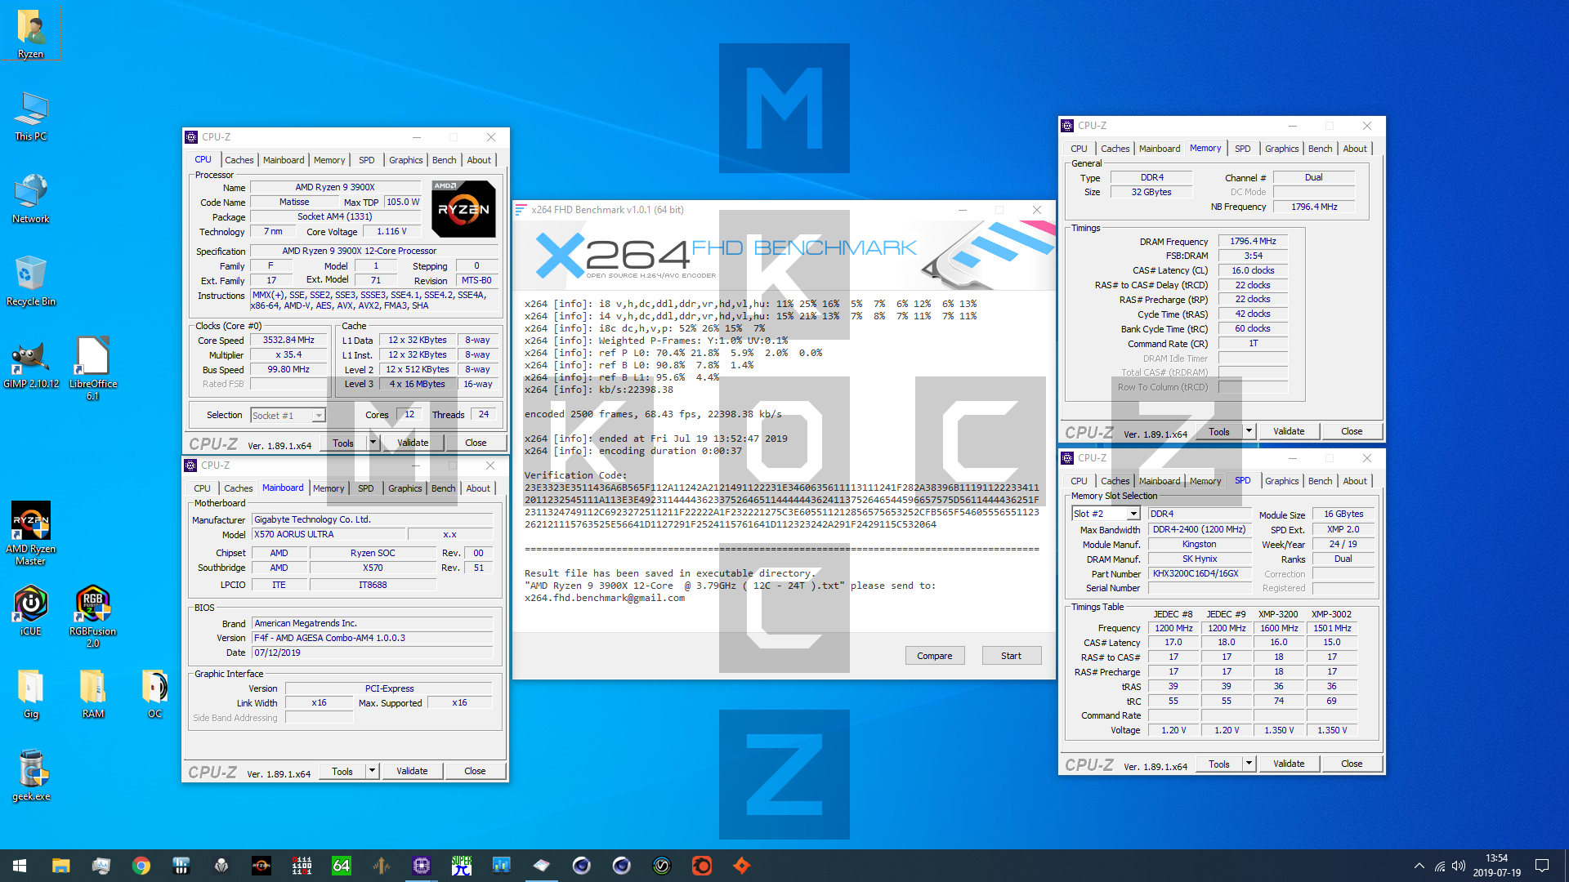Expand the Slot #2 memory slot dropdown
Viewport: 1569px width, 882px height.
pos(1133,514)
